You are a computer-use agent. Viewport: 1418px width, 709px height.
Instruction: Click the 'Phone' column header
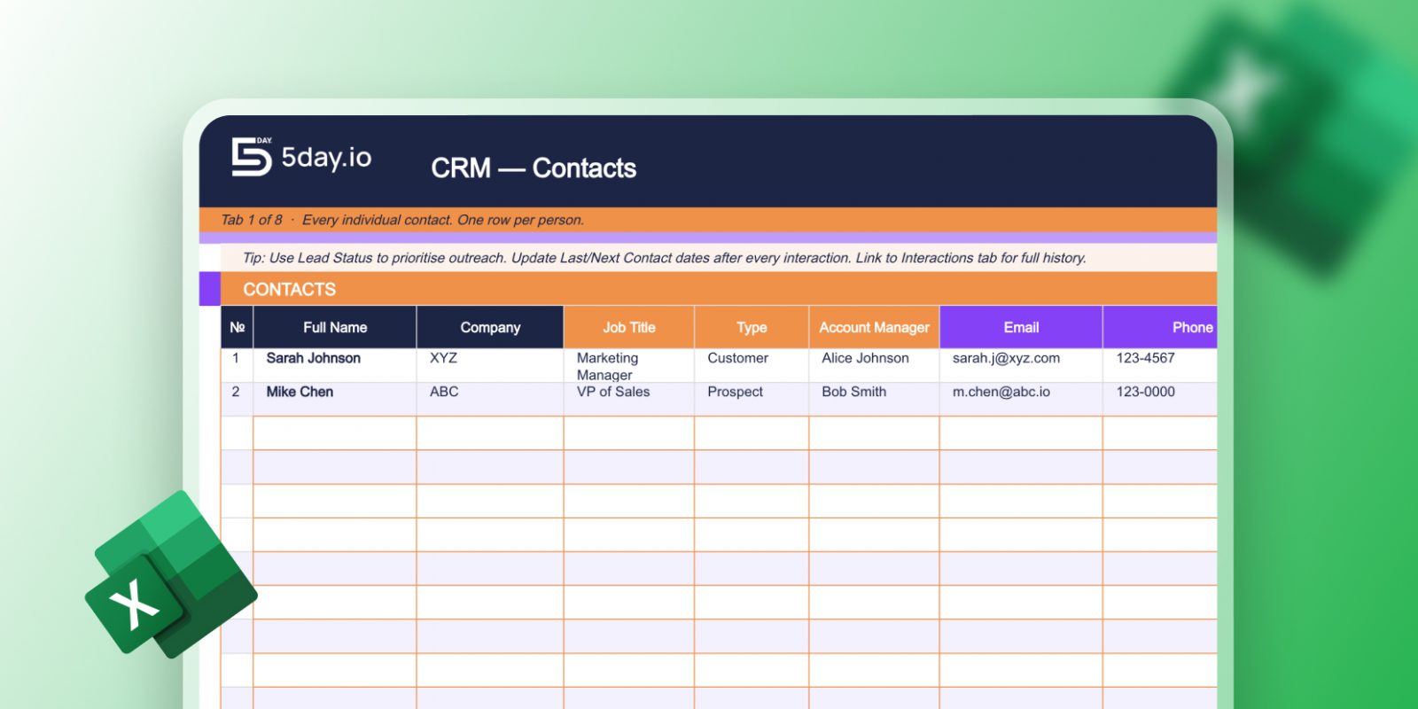1160,327
